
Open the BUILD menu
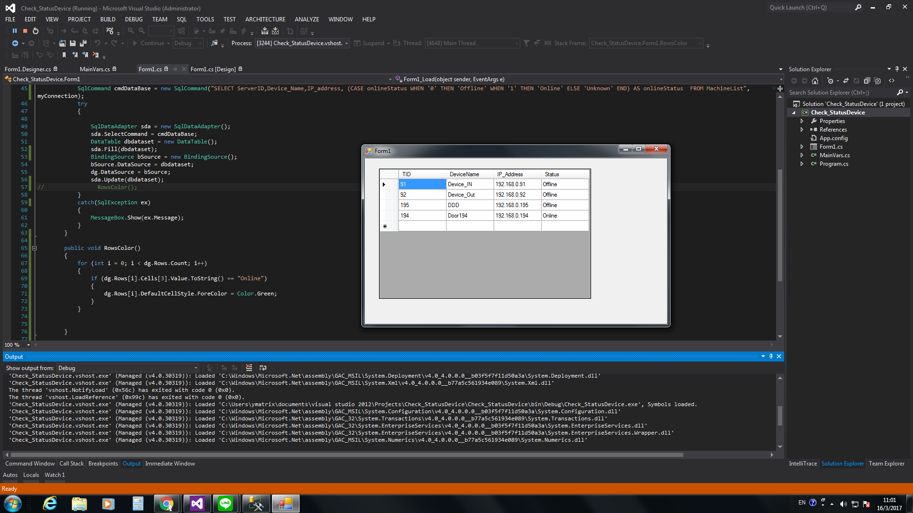coord(107,19)
